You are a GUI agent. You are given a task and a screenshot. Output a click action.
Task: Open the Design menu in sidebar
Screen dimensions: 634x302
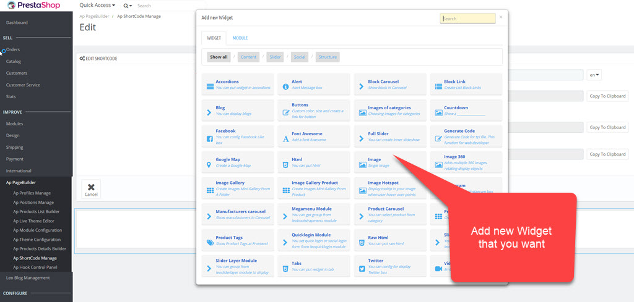(13, 135)
